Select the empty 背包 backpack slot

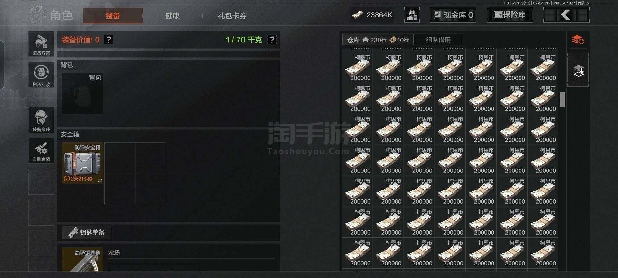pyautogui.click(x=82, y=93)
